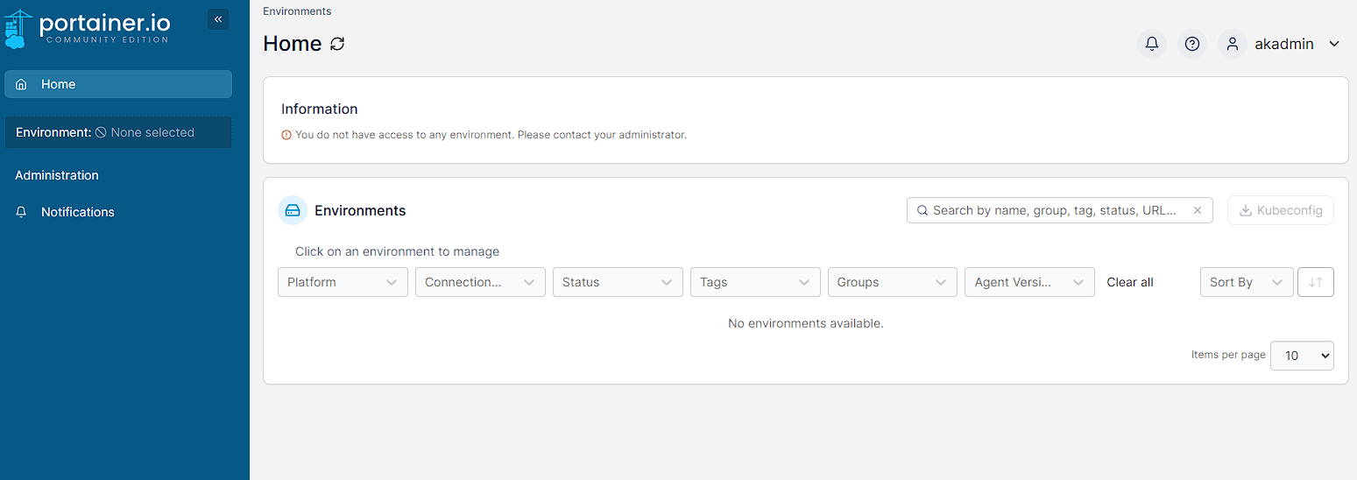The height and width of the screenshot is (480, 1357).
Task: Click the Home page title
Action: (x=293, y=44)
